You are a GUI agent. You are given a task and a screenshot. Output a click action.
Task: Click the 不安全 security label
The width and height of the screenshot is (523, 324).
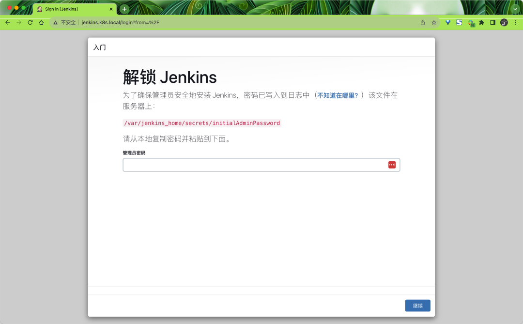[x=68, y=22]
